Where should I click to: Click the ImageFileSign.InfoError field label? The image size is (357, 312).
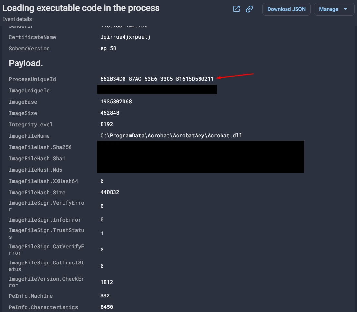click(45, 220)
